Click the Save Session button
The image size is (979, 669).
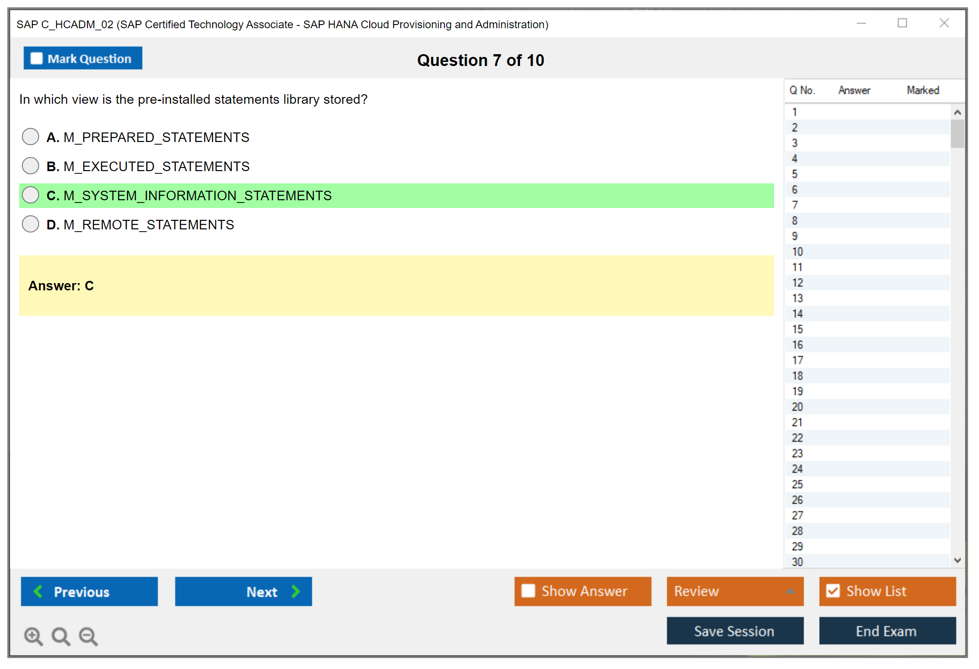tap(734, 631)
